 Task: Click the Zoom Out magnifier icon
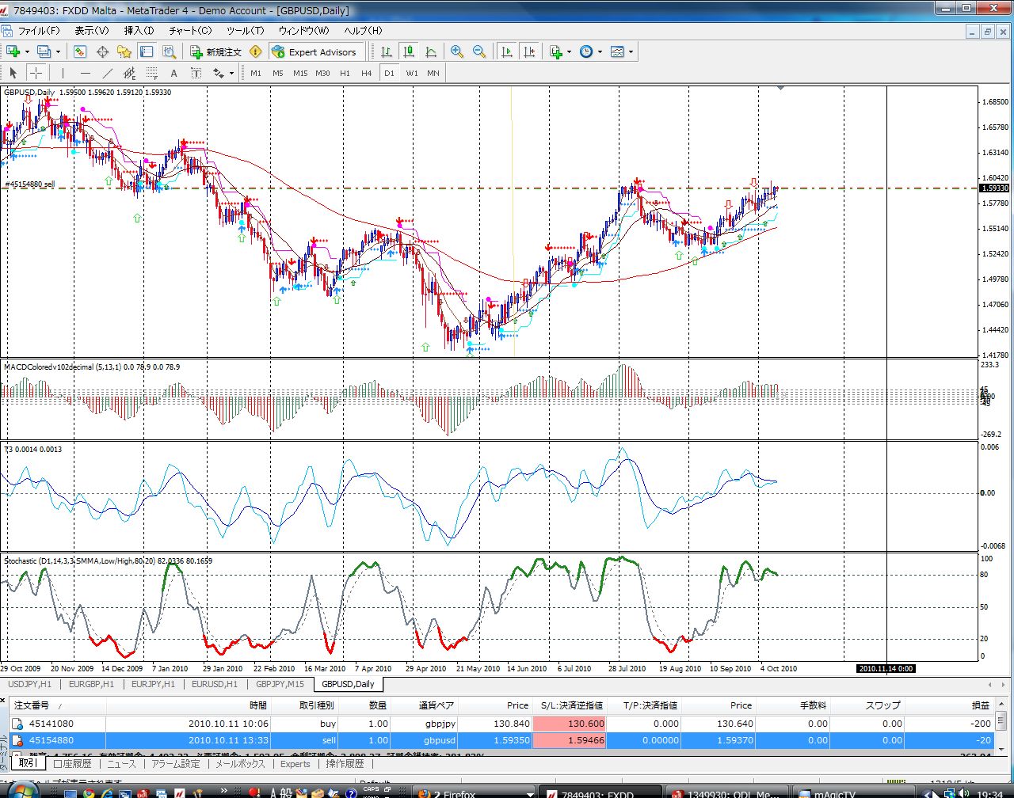coord(479,51)
